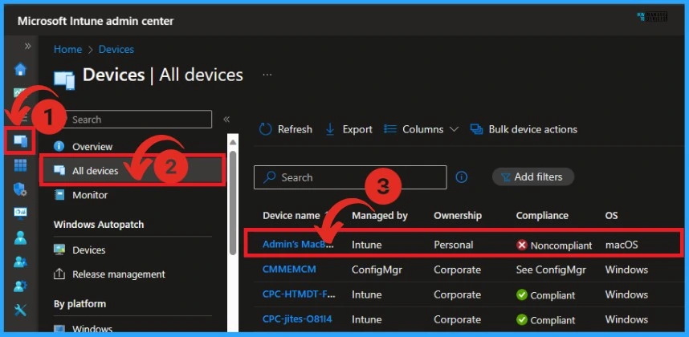The image size is (689, 337).
Task: Open the CPC-jites-O81I4 device link
Action: [x=299, y=319]
